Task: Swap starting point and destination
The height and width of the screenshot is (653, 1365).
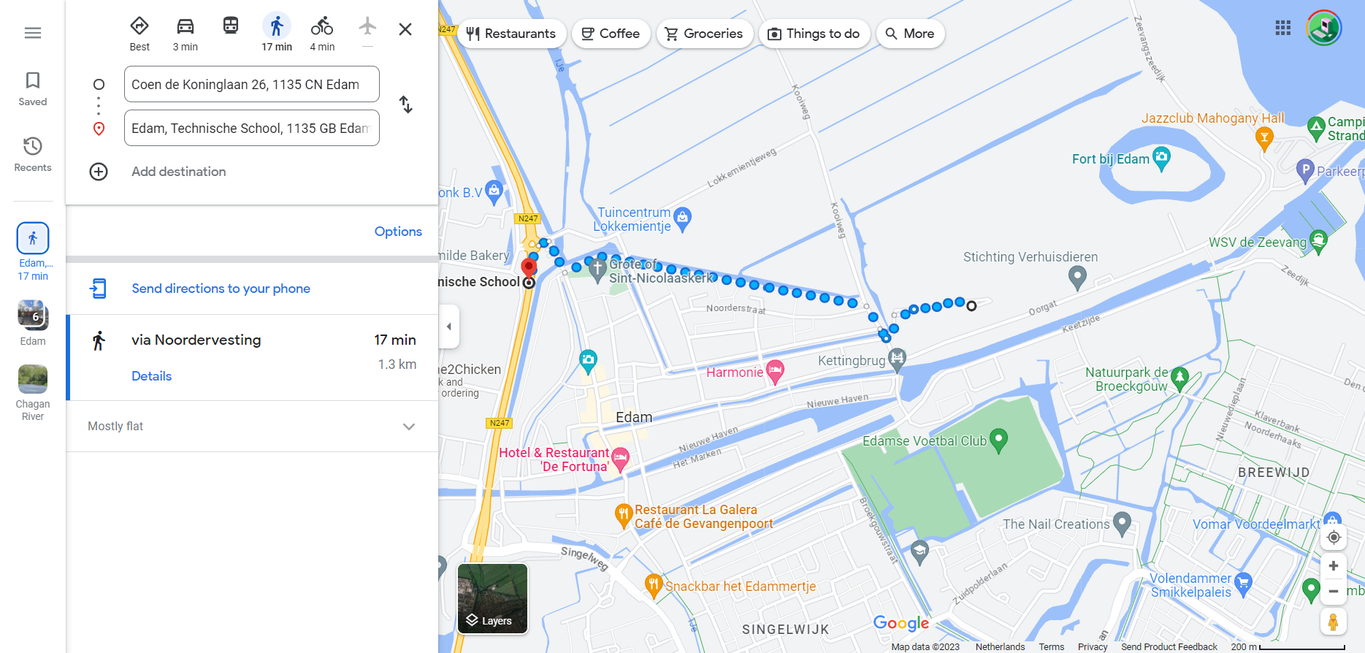Action: pyautogui.click(x=406, y=104)
